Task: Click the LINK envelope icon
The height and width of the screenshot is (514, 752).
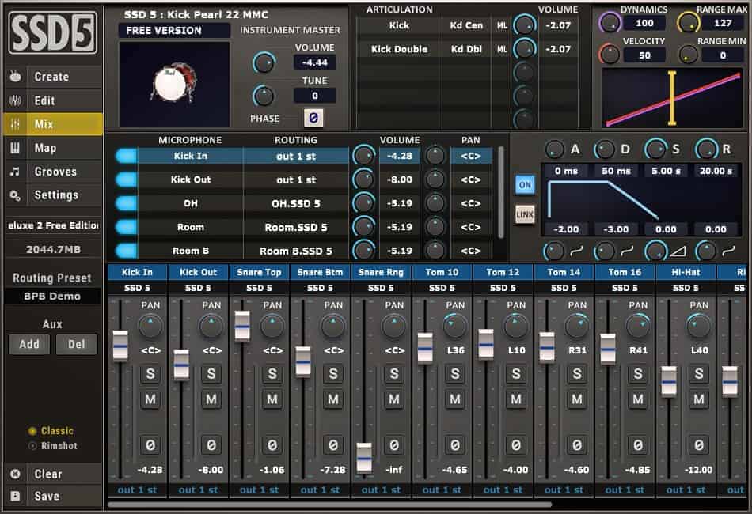Action: click(x=525, y=212)
